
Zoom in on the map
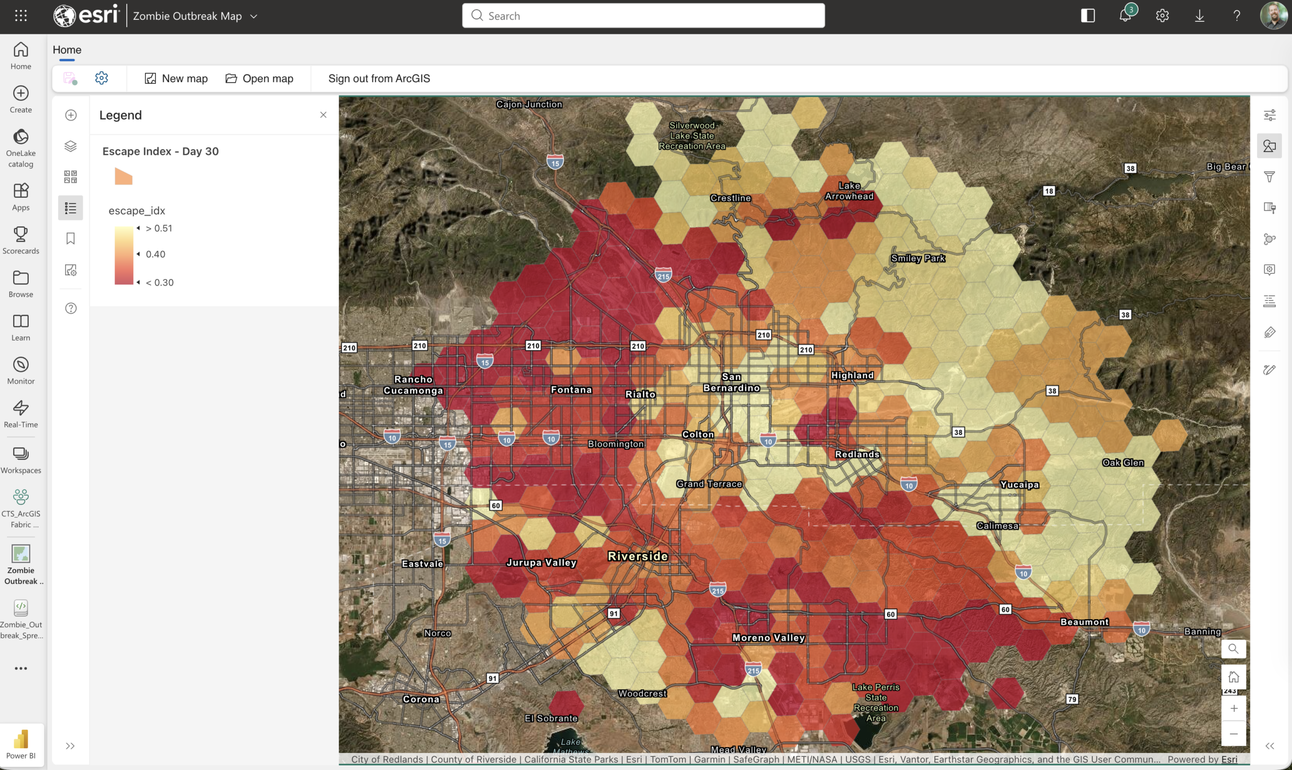coord(1234,709)
